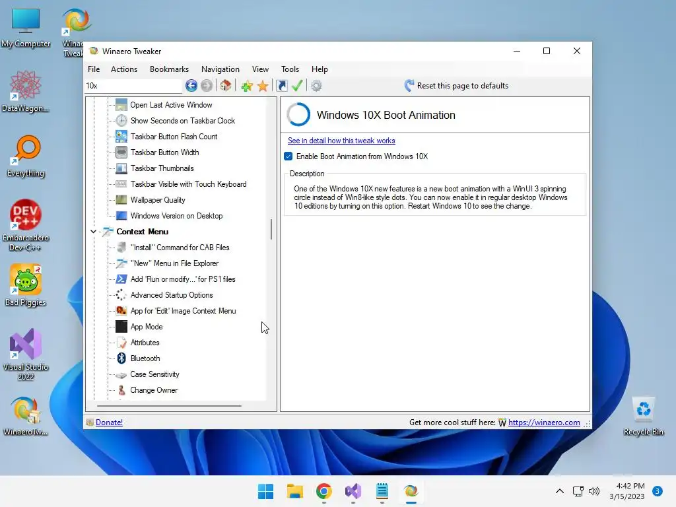Select the DataWagon desktop shortcut
This screenshot has width=676, height=507.
[x=26, y=92]
